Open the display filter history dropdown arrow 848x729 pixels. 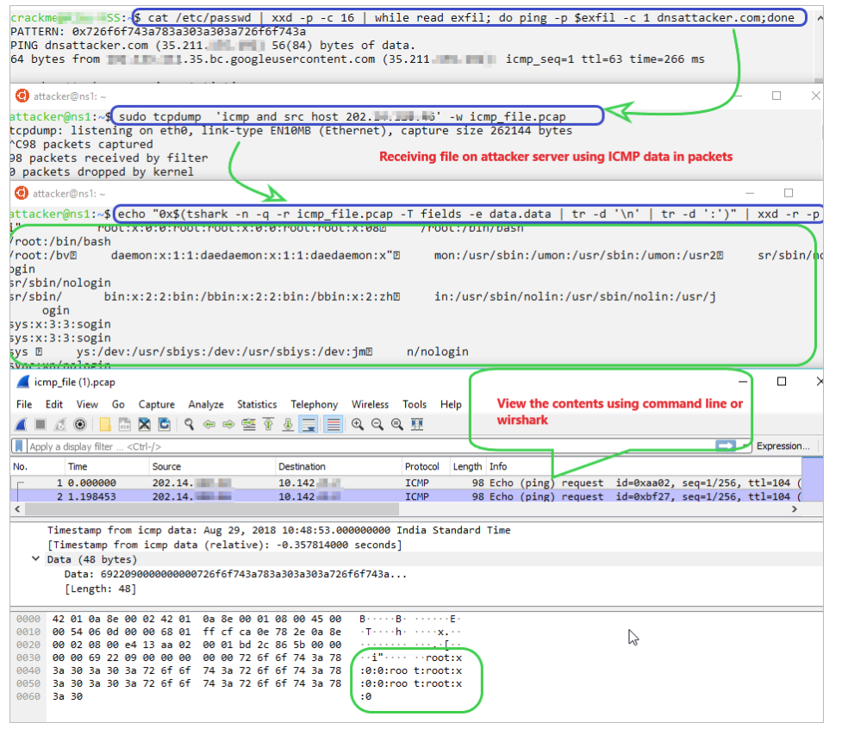click(x=745, y=445)
